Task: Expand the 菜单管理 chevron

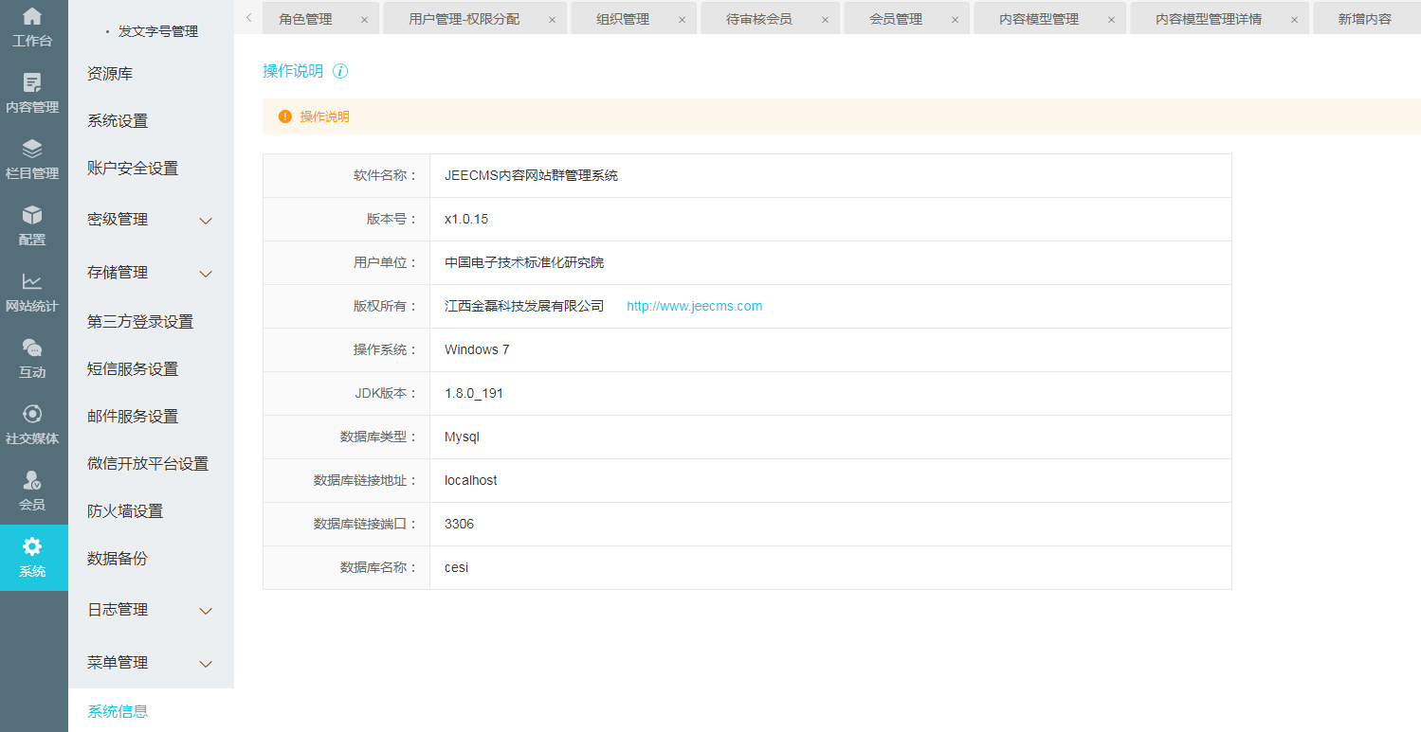Action: 206,664
